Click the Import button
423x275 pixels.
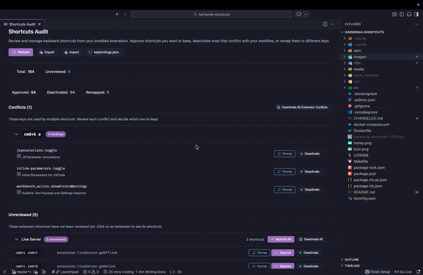click(71, 52)
